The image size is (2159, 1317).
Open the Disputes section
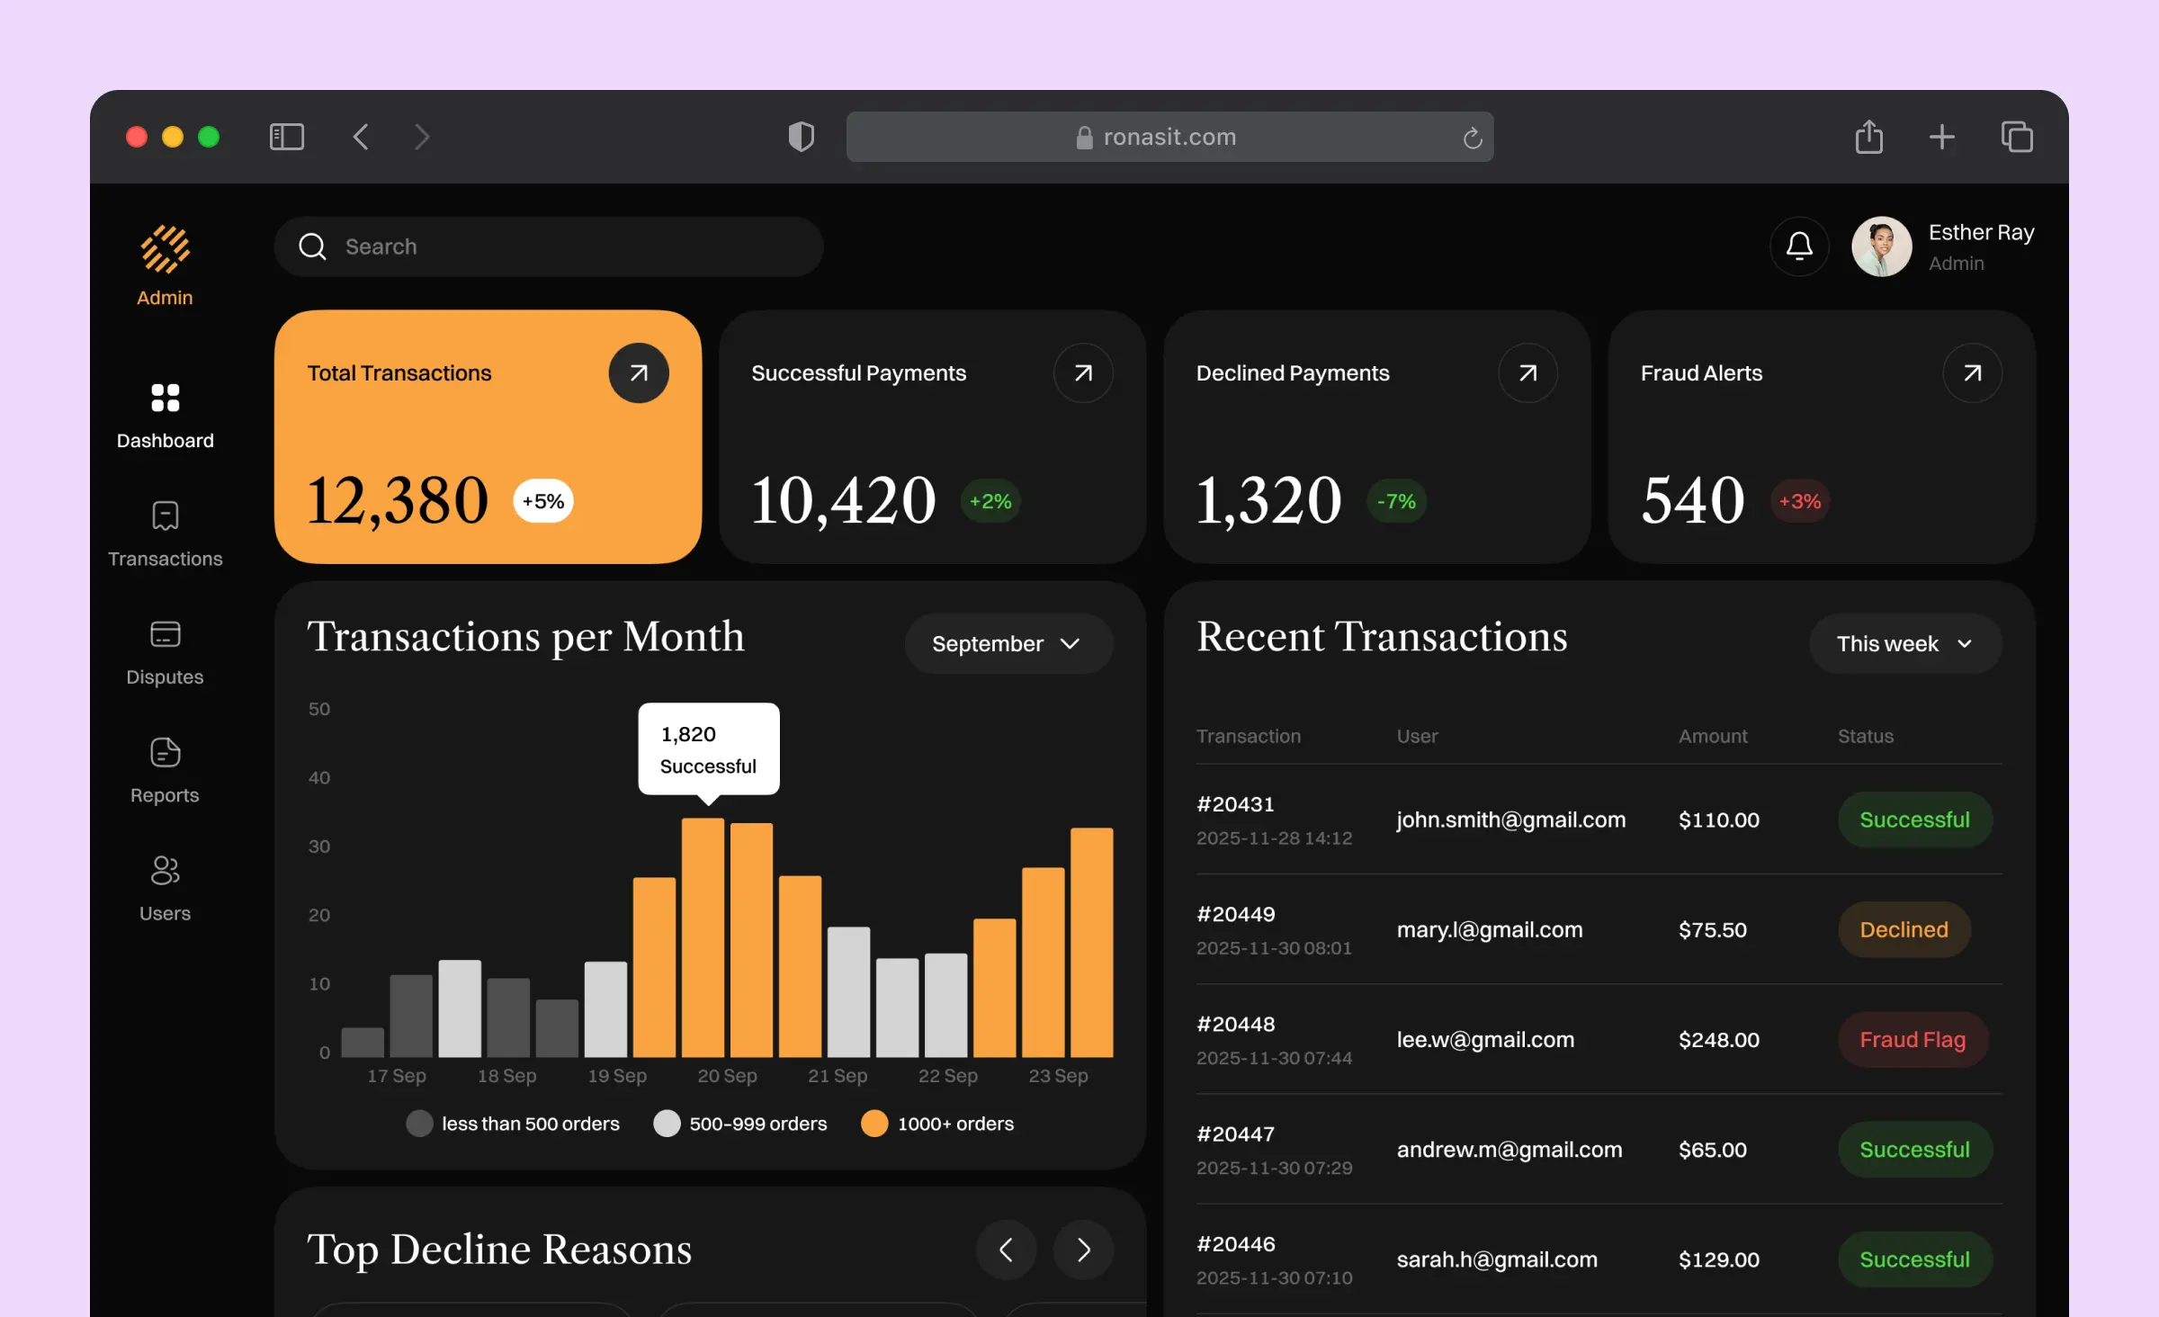(x=165, y=653)
